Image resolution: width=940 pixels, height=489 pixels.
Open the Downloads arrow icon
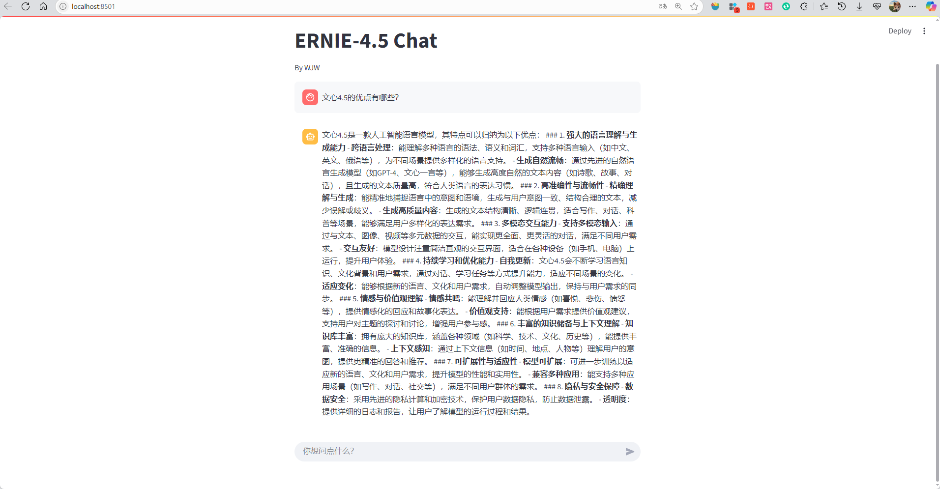click(x=859, y=6)
